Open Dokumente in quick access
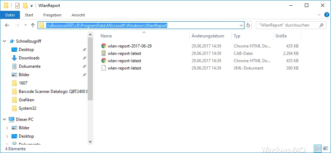The image size is (331, 153). tap(30, 66)
